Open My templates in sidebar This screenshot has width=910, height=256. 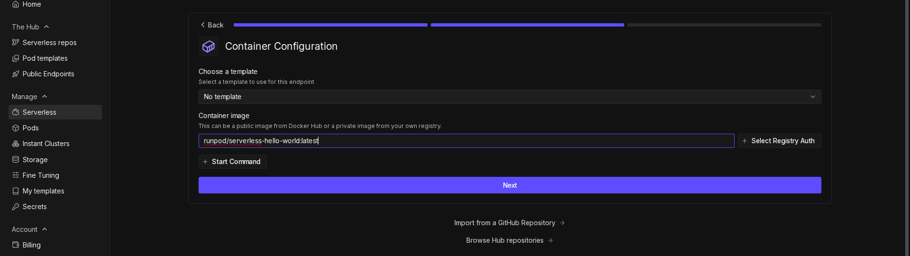pos(43,191)
